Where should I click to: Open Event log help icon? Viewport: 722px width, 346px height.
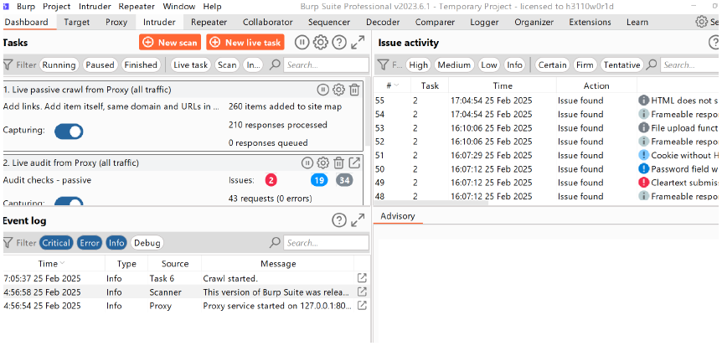pyautogui.click(x=339, y=220)
